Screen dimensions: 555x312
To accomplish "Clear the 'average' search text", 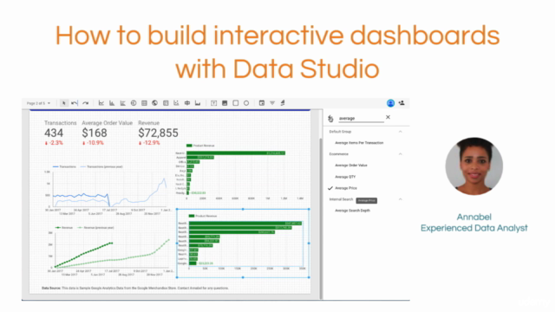I will [388, 117].
